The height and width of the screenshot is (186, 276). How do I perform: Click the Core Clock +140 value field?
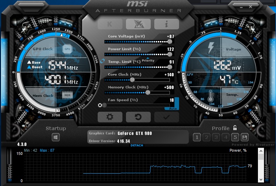pyautogui.click(x=169, y=75)
